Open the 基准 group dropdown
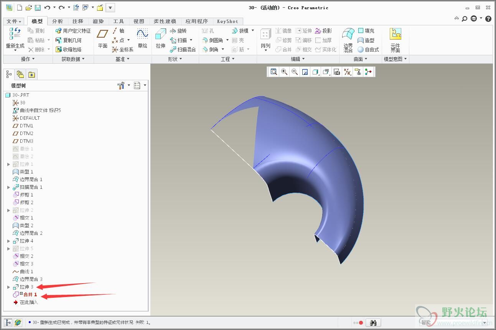 [x=123, y=59]
